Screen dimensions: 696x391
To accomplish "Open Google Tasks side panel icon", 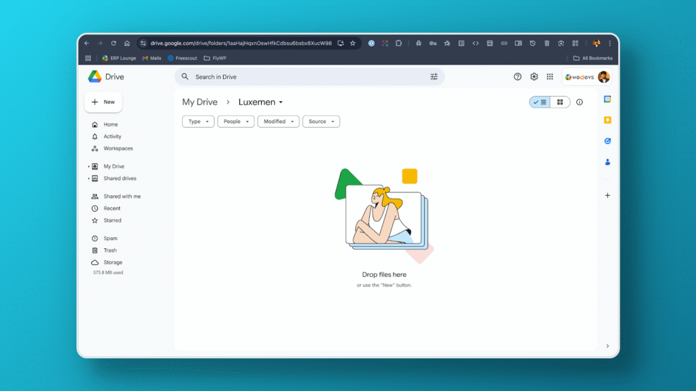I will point(608,141).
